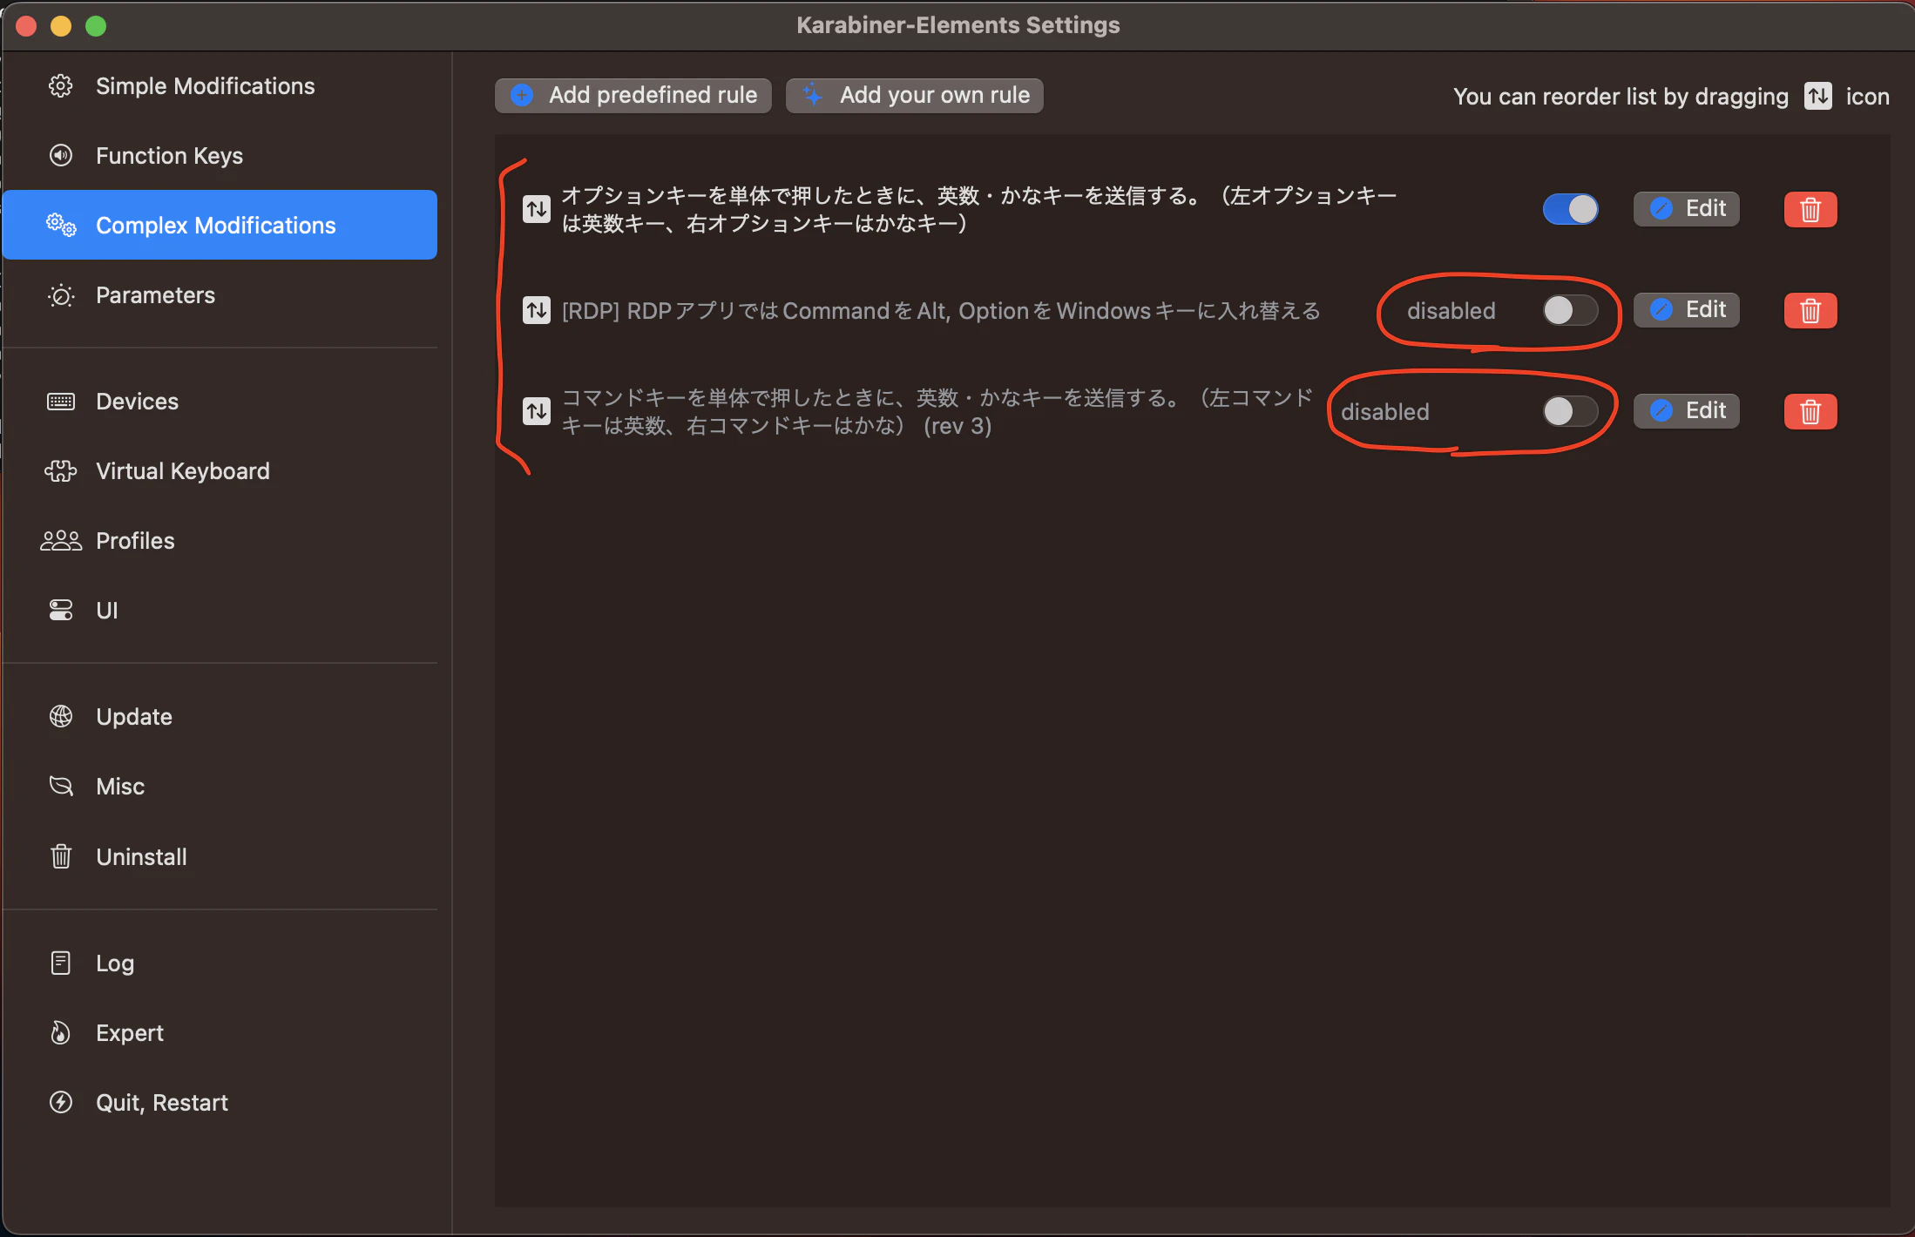The height and width of the screenshot is (1237, 1915).
Task: Enable the command key rev 3 rule
Action: pyautogui.click(x=1569, y=411)
